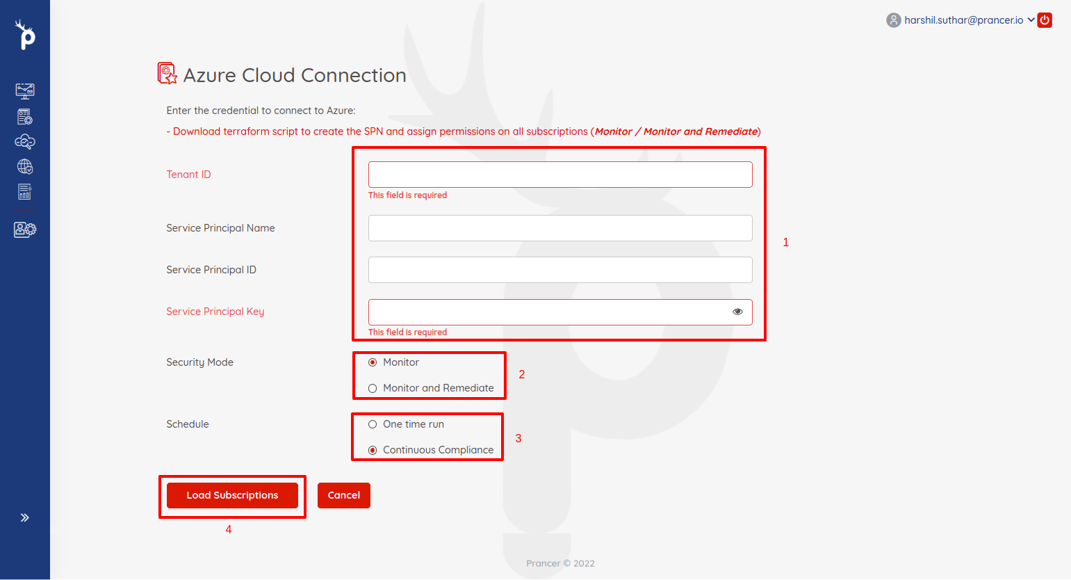This screenshot has height=580, width=1071.
Task: Select Monitor and Remediate security mode
Action: tap(373, 388)
